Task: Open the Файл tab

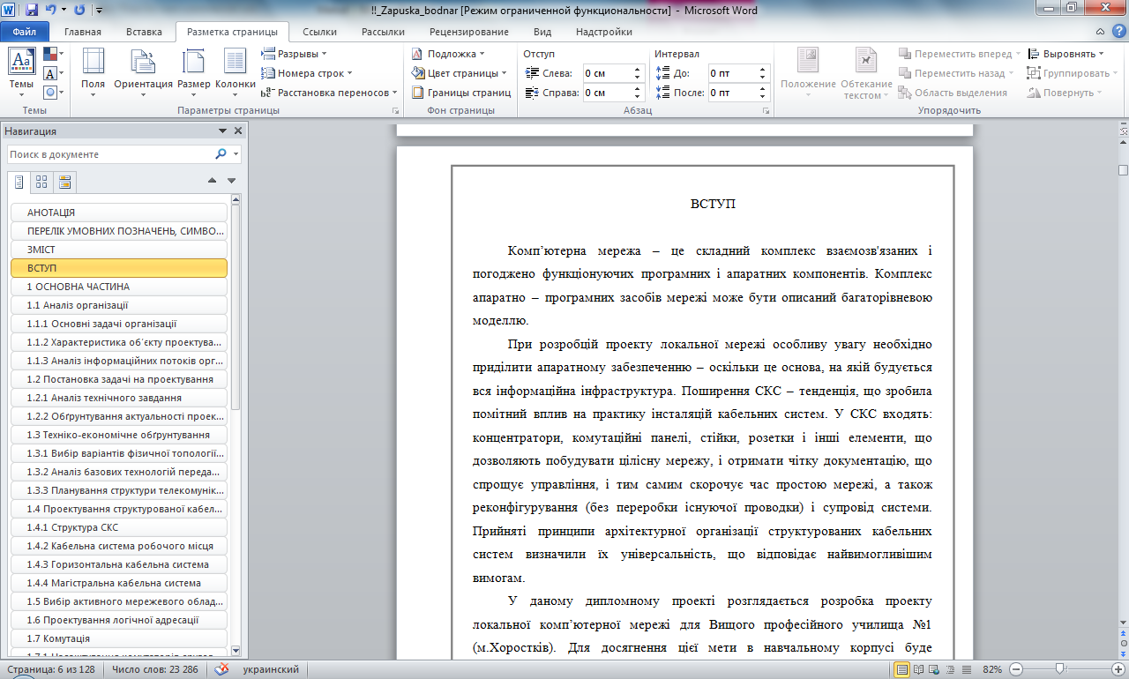Action: coord(25,32)
